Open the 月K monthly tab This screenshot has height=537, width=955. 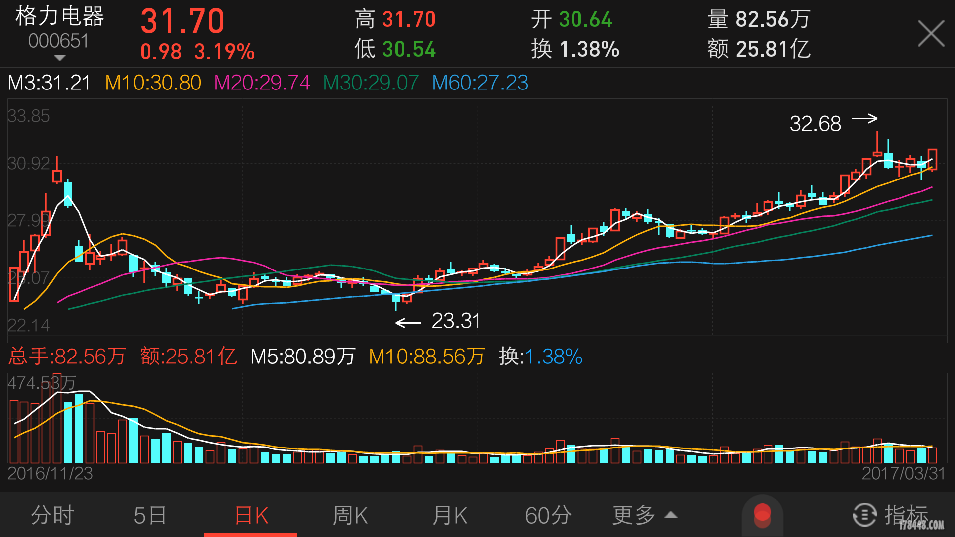(x=450, y=515)
